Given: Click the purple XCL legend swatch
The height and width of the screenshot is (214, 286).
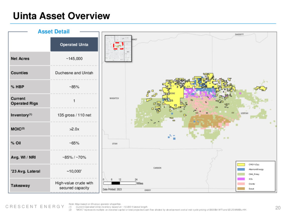Looking at the screenshot, I should [x=241, y=179].
